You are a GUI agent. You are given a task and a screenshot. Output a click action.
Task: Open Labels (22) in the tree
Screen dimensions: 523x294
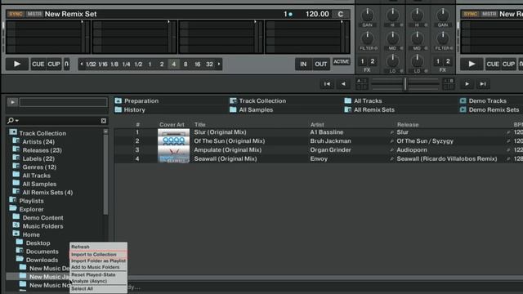pos(38,158)
